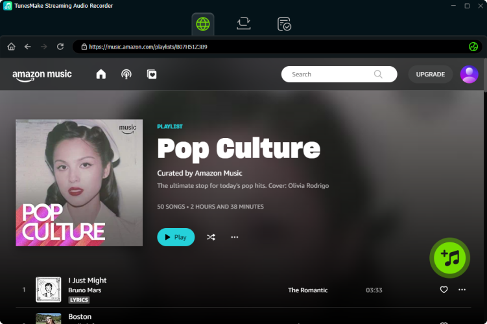Open more options for I Just Might

[462, 290]
